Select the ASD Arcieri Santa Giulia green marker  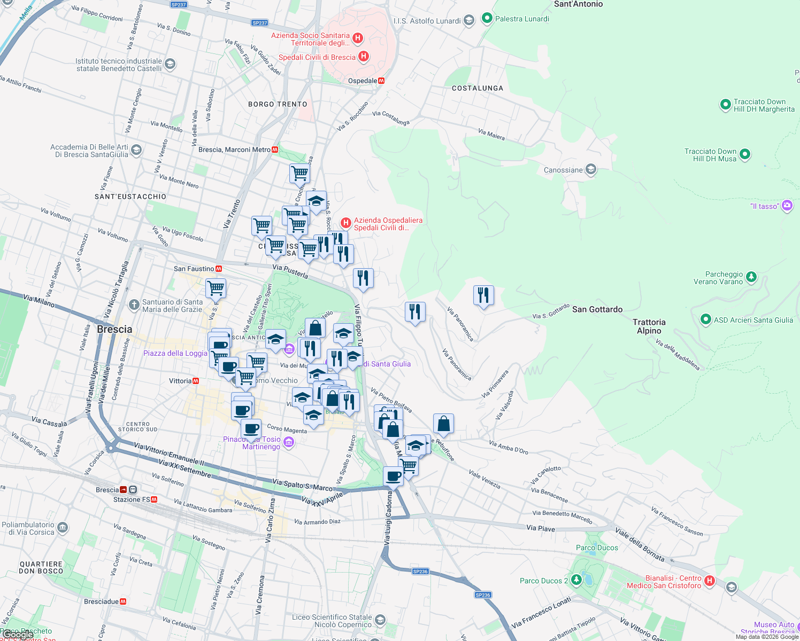point(706,319)
